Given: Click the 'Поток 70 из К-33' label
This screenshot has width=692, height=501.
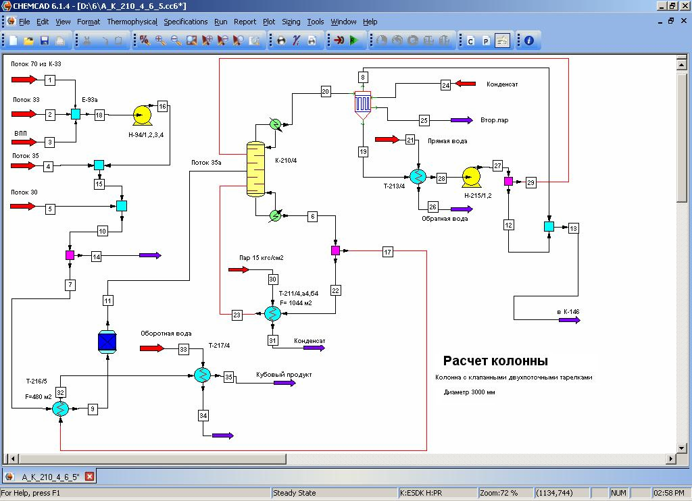Looking at the screenshot, I should point(36,64).
